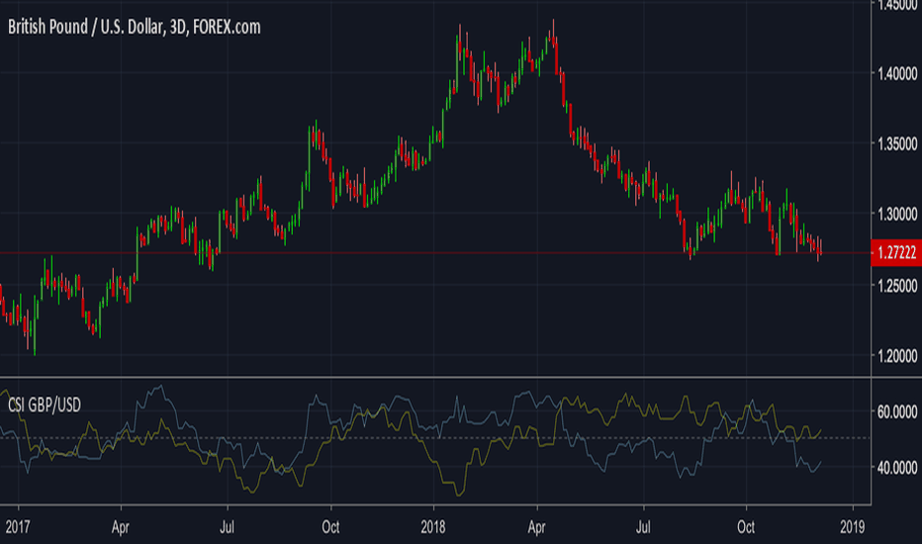Click the Apr label after 2018

[x=536, y=527]
